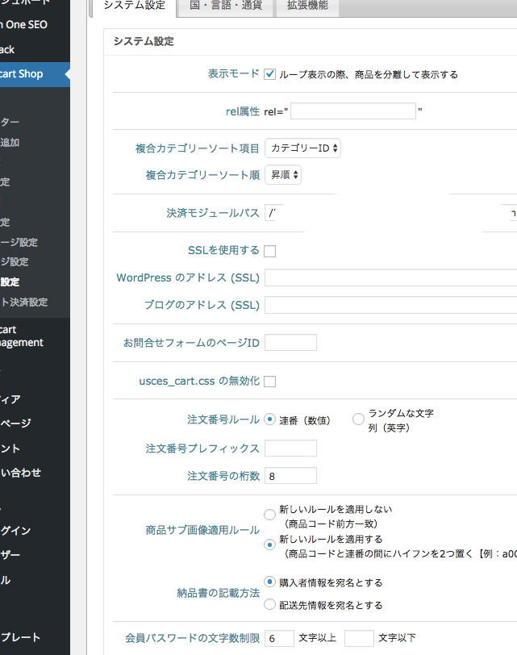
Task: Click the usces_cart.css の無効化 label
Action: coord(199,381)
